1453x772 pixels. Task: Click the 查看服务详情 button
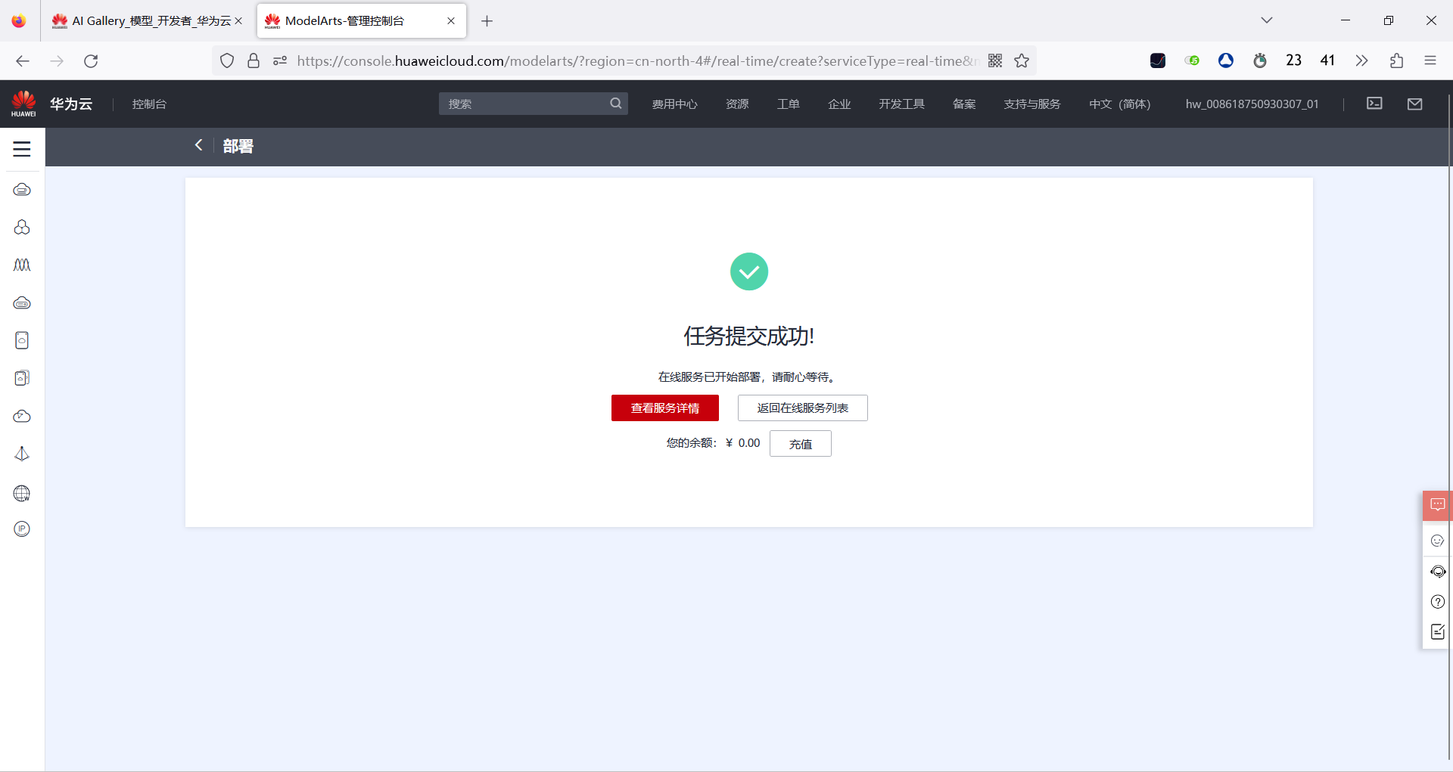[x=664, y=408]
